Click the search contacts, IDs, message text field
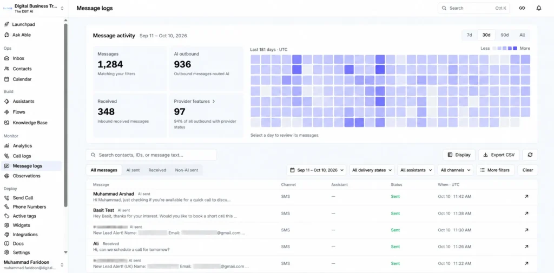This screenshot has width=554, height=273. 151,155
